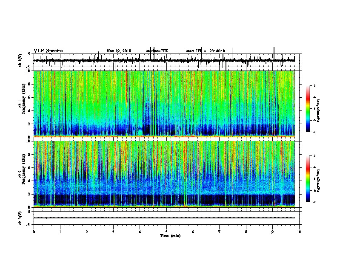
Task: Click time axis tick label "3"
Action: point(113,232)
